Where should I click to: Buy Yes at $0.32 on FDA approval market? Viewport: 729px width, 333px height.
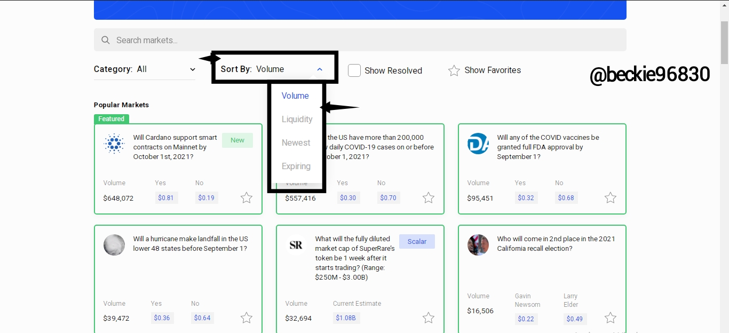pos(526,198)
